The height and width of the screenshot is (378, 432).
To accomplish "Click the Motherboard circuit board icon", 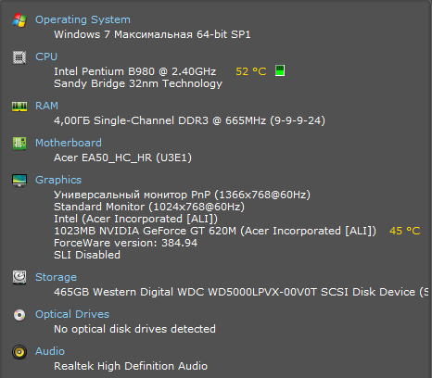I will click(19, 144).
